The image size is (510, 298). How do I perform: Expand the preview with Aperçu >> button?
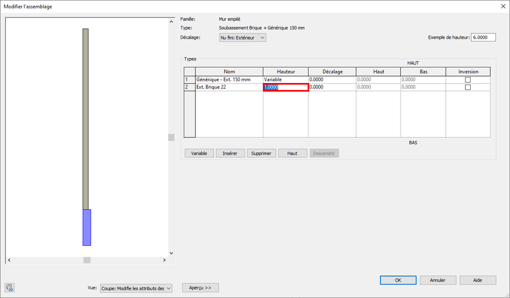[200, 288]
